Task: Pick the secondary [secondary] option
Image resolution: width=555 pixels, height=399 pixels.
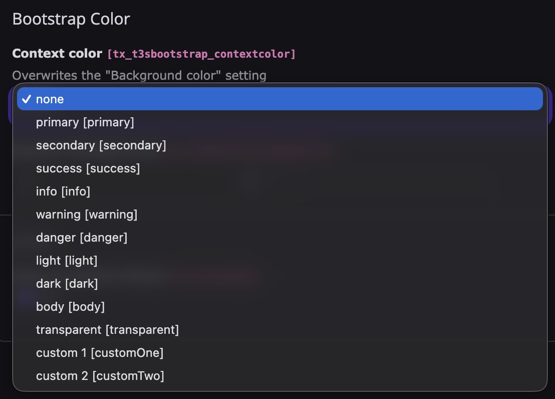Action: tap(101, 145)
